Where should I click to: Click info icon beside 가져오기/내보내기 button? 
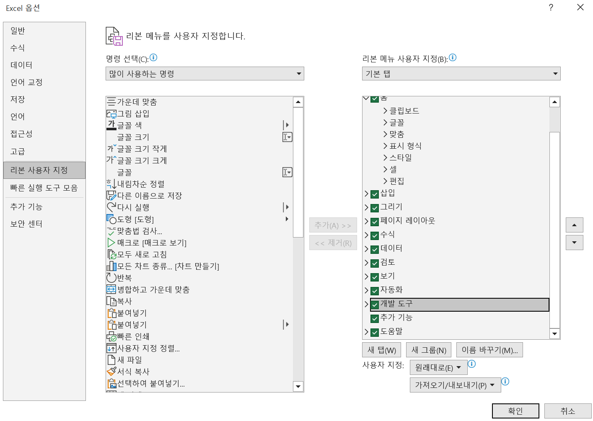coord(505,381)
